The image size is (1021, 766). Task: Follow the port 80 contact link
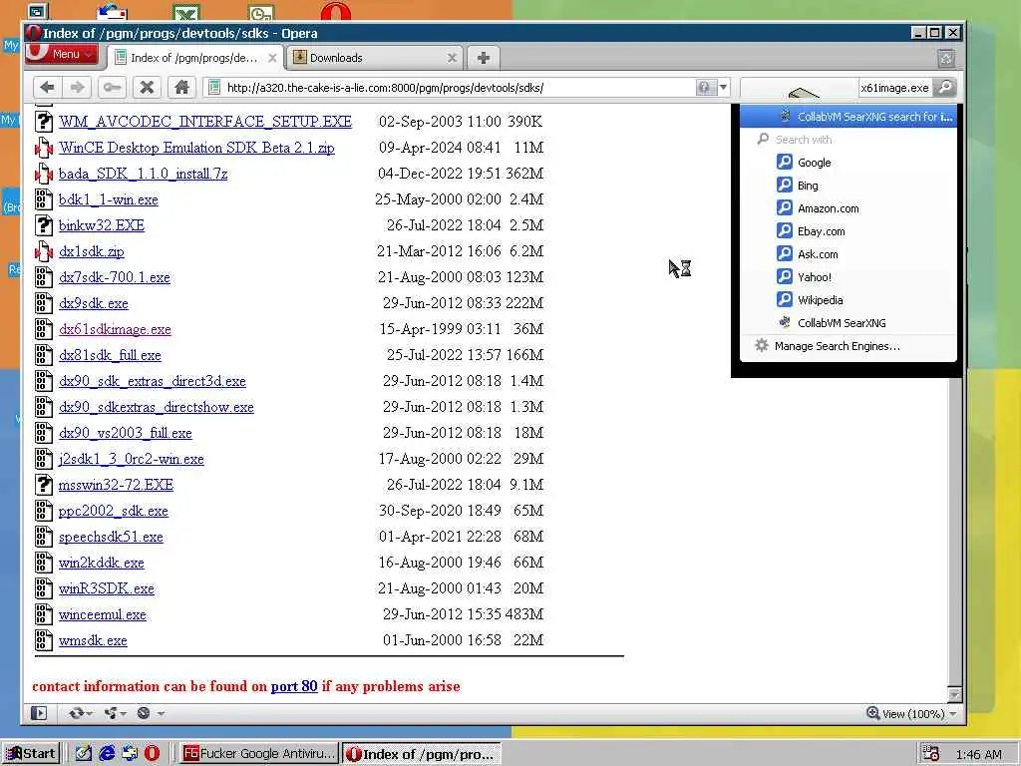pos(294,686)
